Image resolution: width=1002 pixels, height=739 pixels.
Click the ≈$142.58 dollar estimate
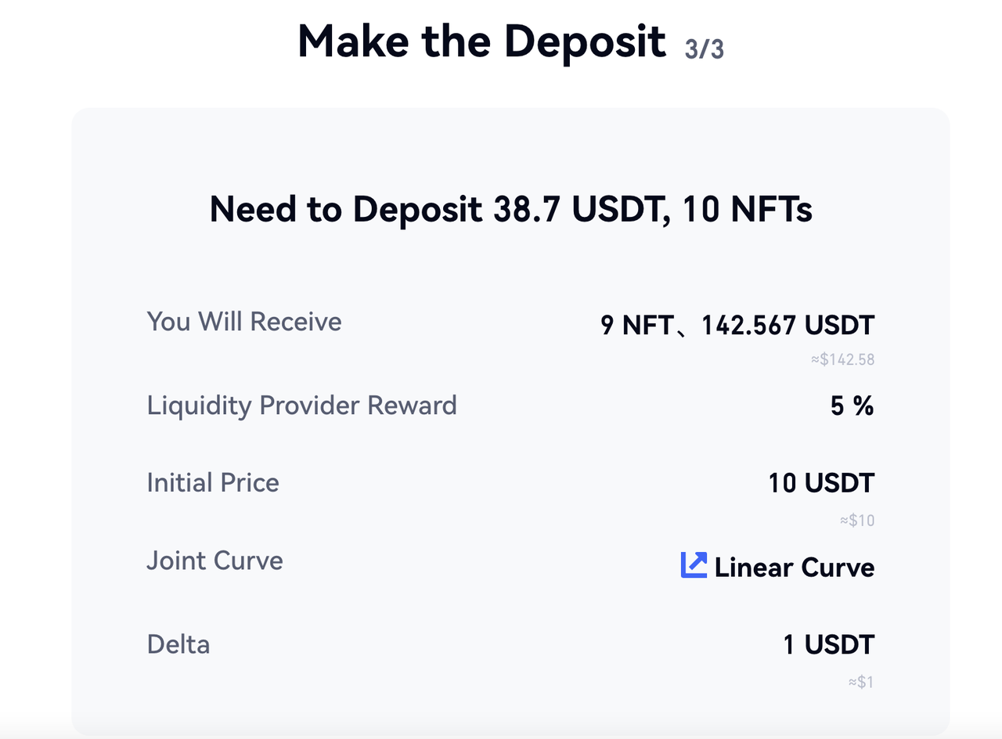(x=842, y=360)
